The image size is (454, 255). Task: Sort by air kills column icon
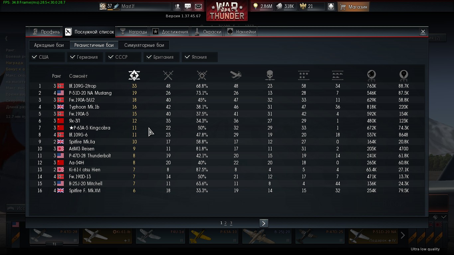click(x=236, y=75)
